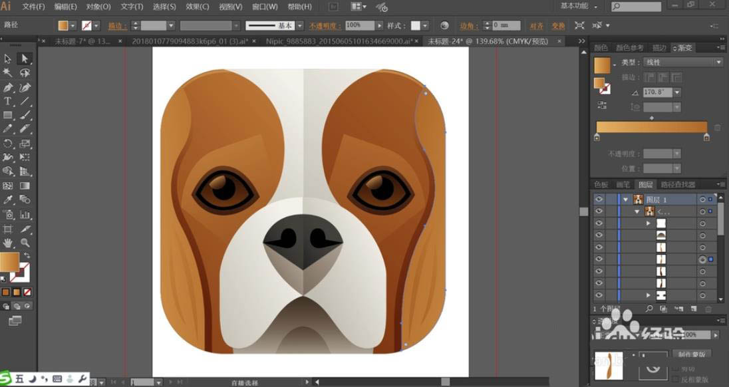Click the 边角 link in control bar

[469, 26]
